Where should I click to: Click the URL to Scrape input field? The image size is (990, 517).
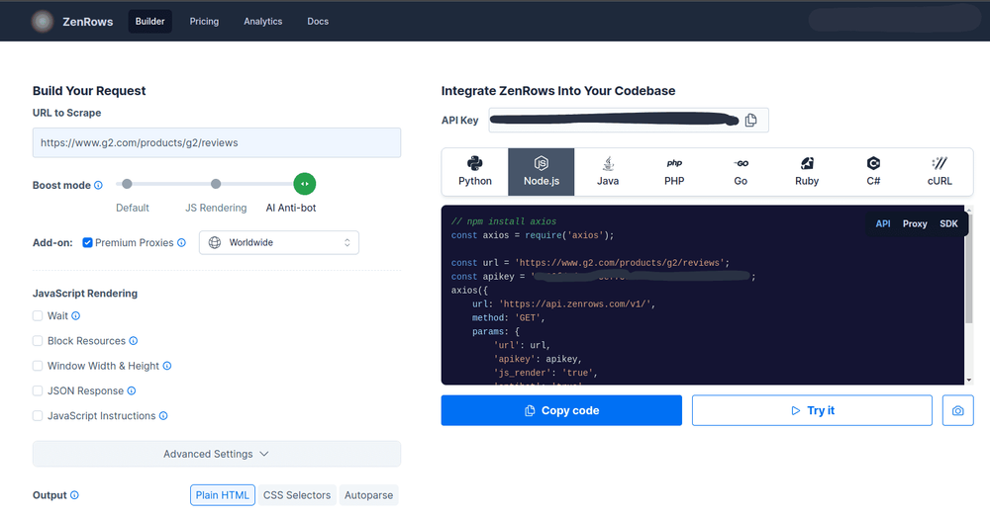pos(217,143)
